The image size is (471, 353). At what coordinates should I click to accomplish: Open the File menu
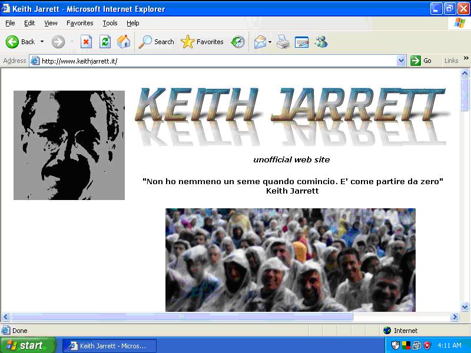(x=10, y=23)
